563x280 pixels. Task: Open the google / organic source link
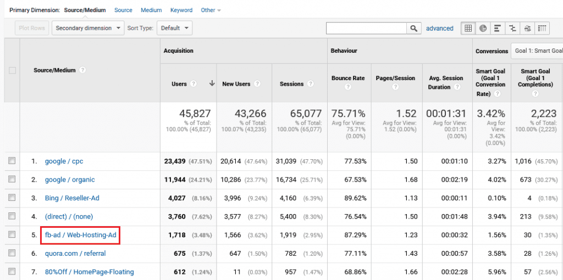click(x=70, y=180)
